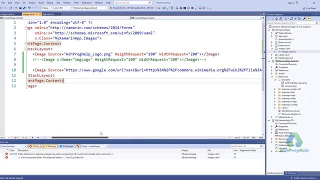Select MainActivity.cs in Solution Explorer
Screen dimensions: 320x180
(x=285, y=117)
